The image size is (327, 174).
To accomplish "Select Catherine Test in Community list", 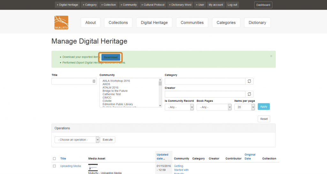I will tap(111, 94).
